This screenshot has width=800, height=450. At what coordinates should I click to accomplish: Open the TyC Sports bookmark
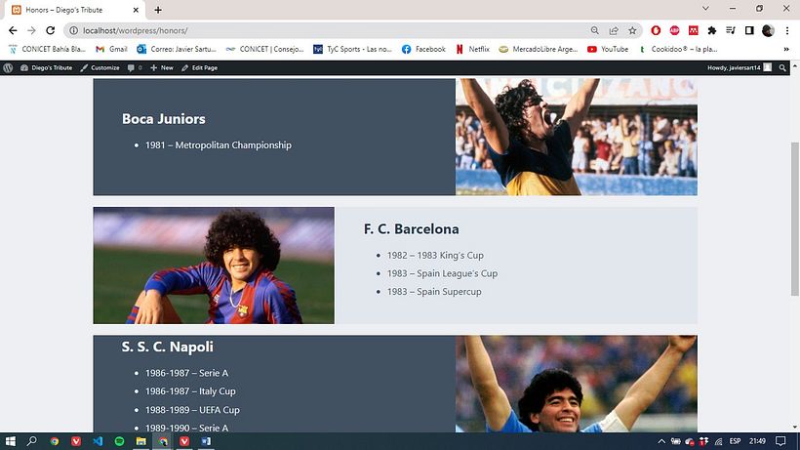352,49
